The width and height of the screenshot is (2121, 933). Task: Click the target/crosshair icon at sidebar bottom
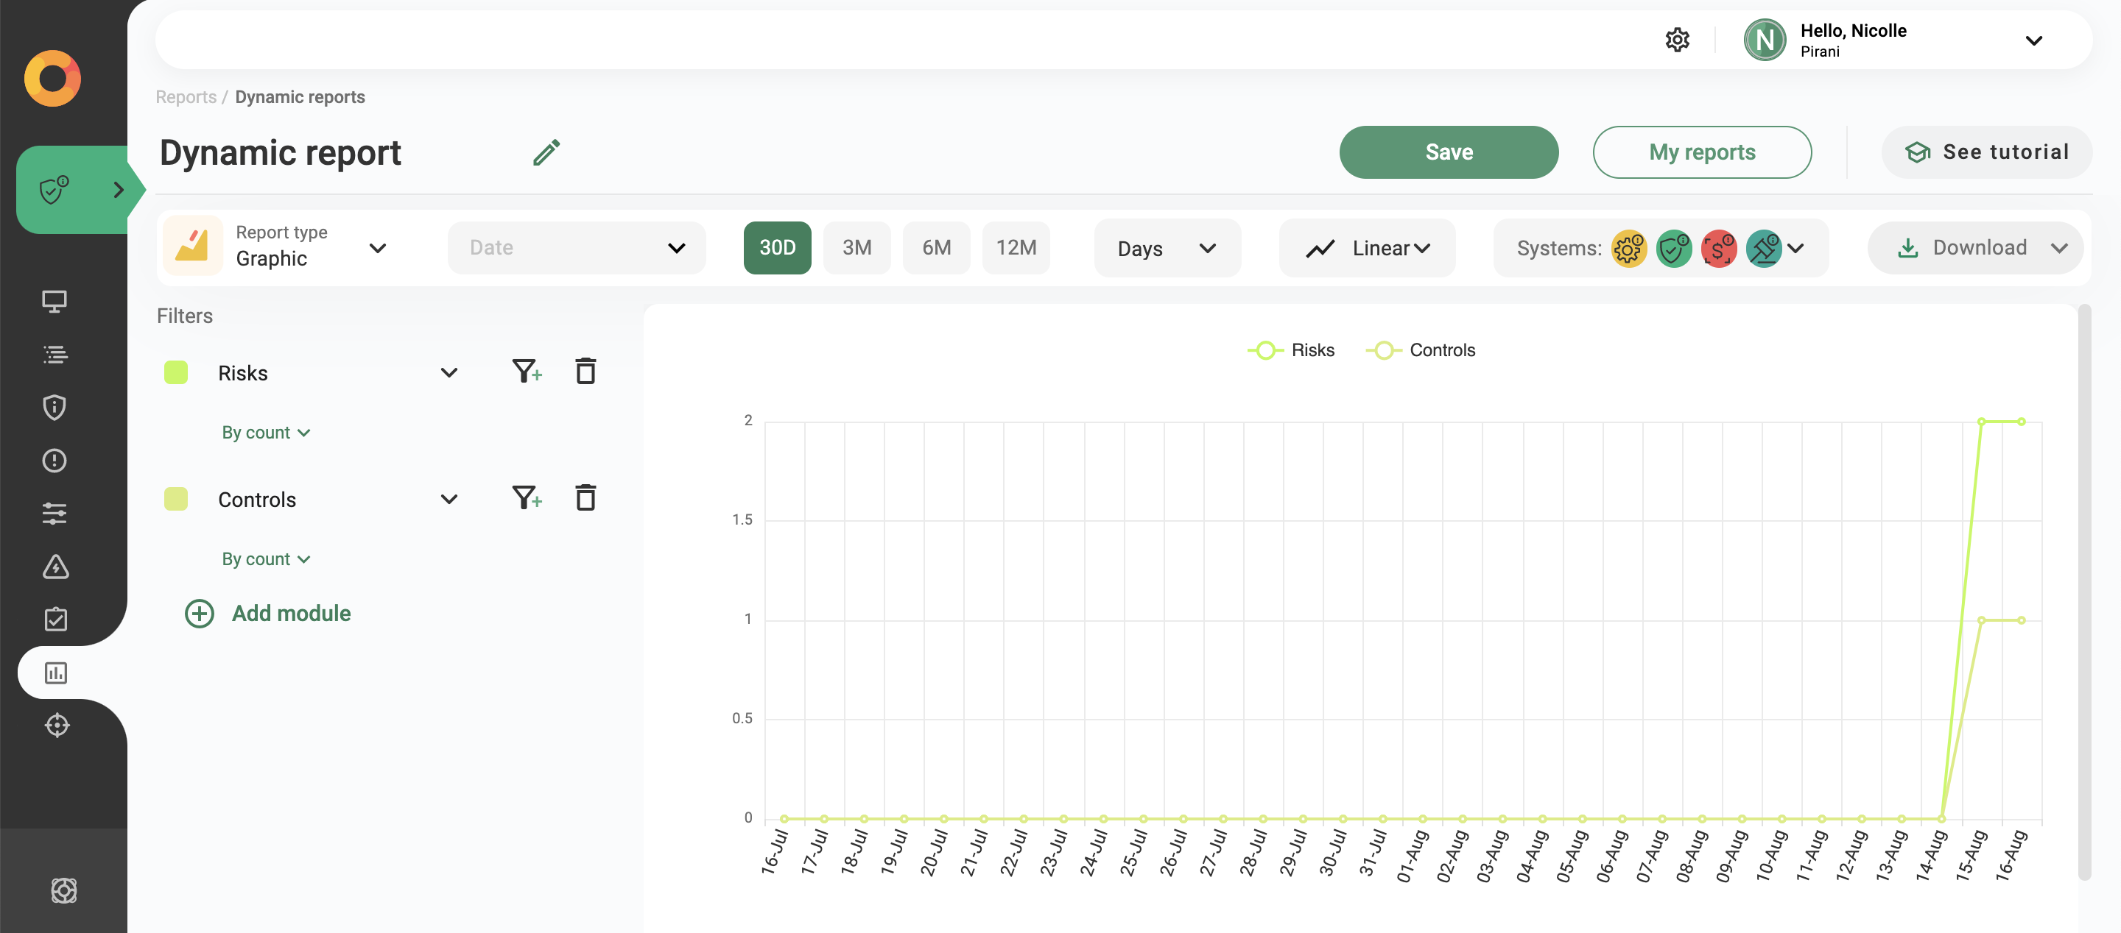(x=56, y=725)
